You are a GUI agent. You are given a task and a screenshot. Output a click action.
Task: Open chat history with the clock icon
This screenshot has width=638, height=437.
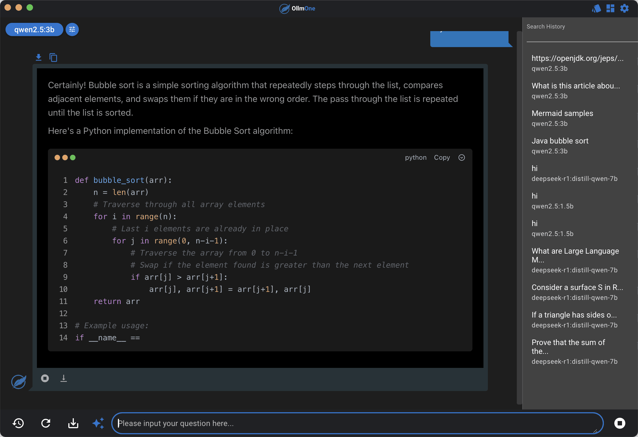(18, 423)
